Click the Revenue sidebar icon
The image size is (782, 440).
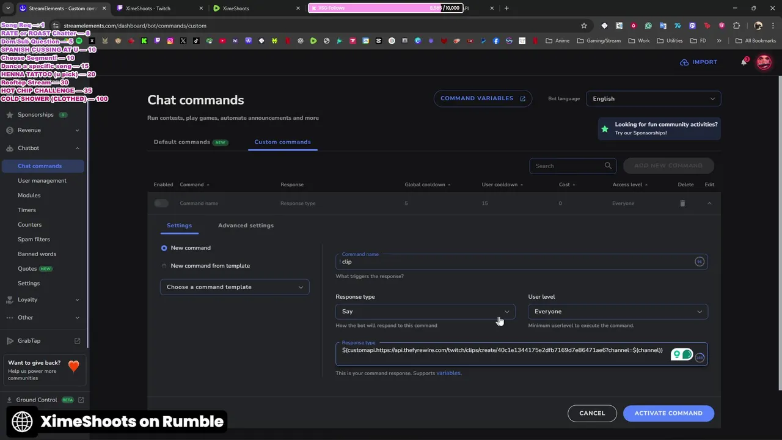(x=10, y=130)
